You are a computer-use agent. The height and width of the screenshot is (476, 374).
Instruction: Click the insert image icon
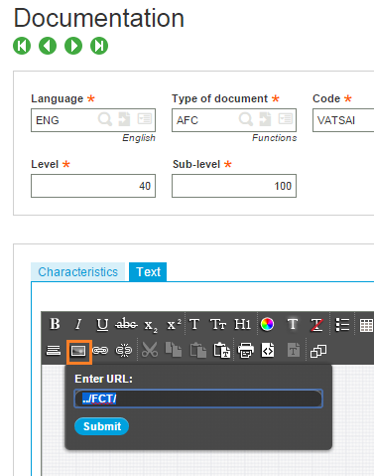point(78,351)
